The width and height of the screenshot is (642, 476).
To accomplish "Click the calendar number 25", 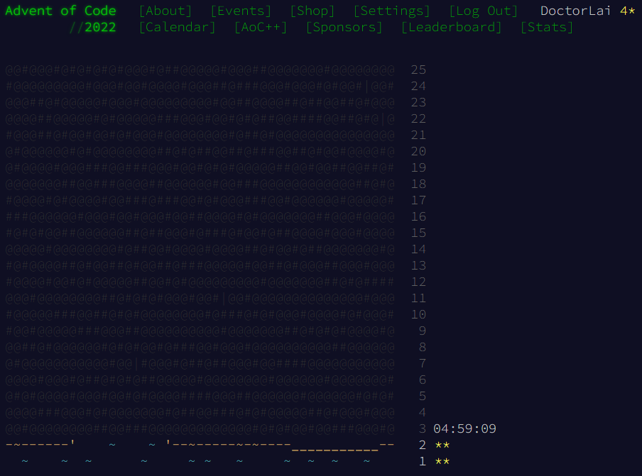I will (x=418, y=70).
